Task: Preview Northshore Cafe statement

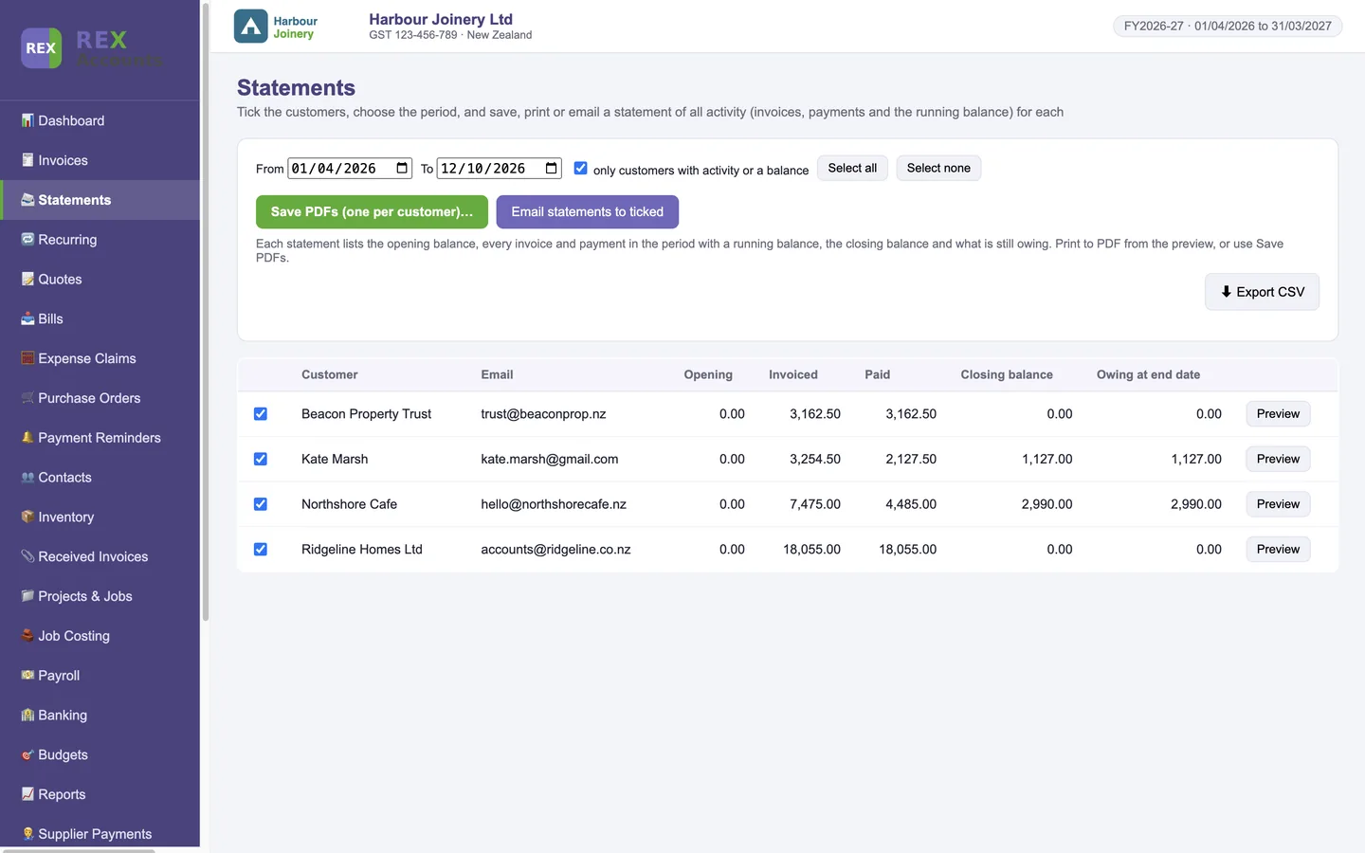Action: pos(1278,504)
